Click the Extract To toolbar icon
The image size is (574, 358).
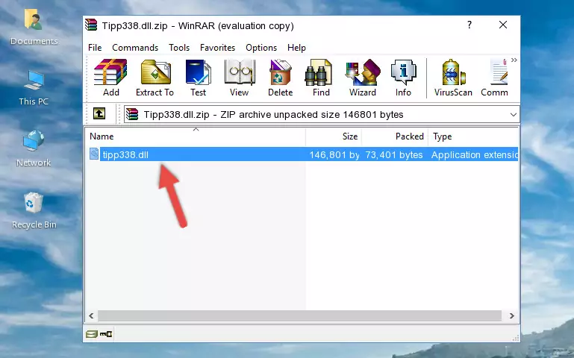[x=155, y=78]
